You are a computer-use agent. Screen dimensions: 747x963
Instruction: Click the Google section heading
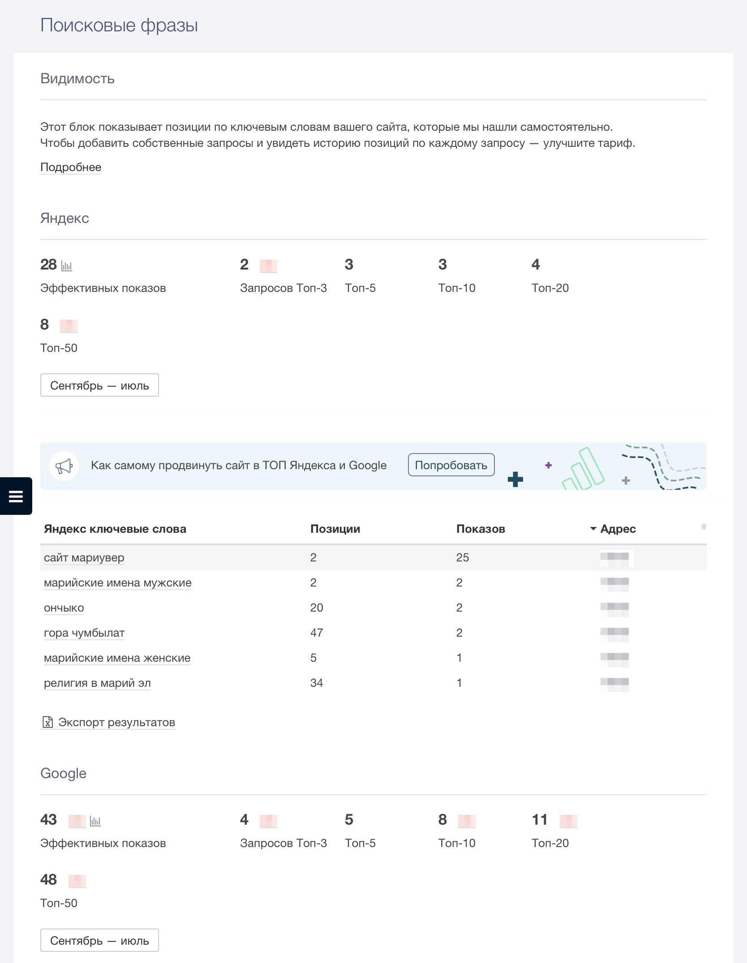point(63,773)
